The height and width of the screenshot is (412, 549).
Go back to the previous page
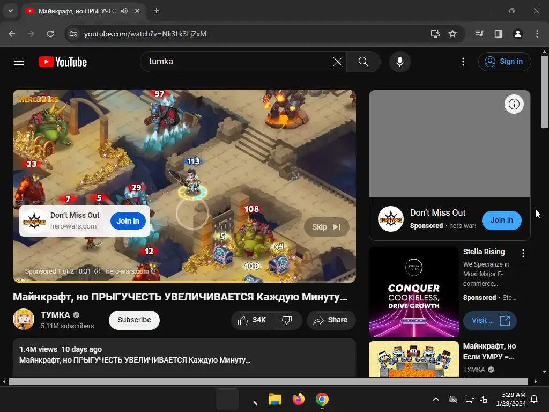(x=12, y=34)
